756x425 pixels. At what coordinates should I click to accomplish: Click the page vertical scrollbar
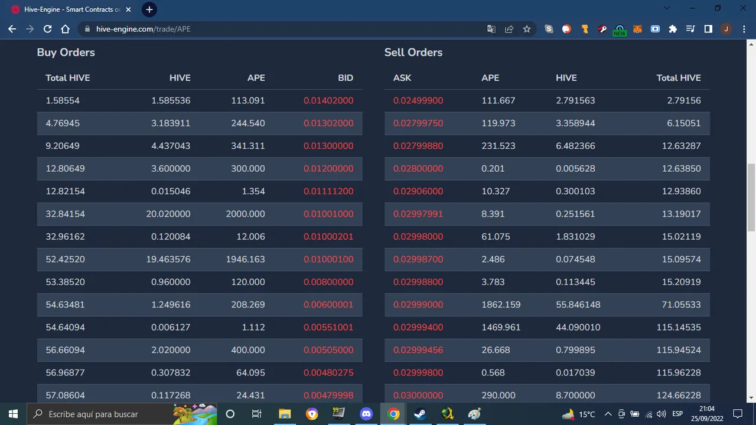751,198
